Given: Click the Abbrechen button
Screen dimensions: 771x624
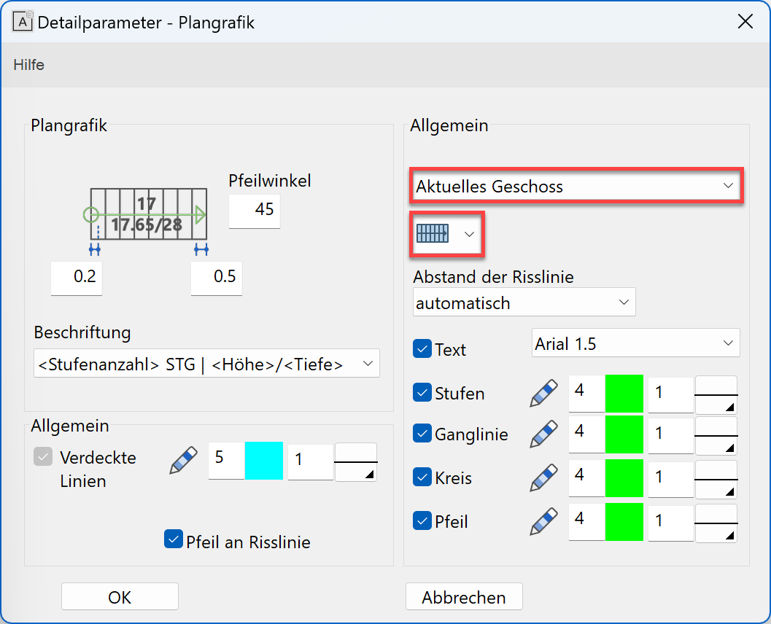Looking at the screenshot, I should (464, 597).
